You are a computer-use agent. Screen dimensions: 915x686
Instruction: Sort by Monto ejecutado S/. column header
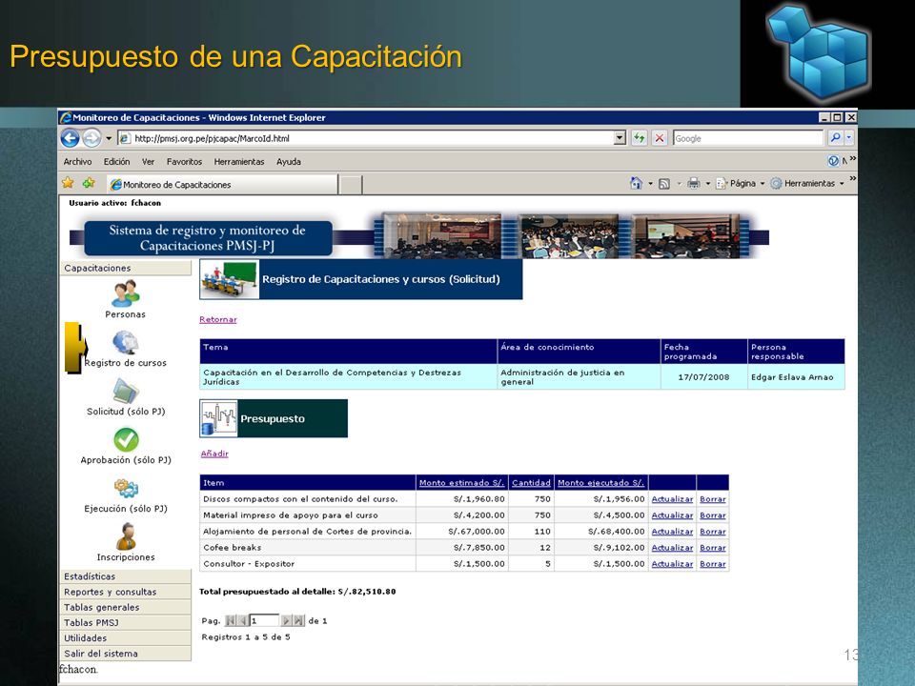pyautogui.click(x=601, y=483)
